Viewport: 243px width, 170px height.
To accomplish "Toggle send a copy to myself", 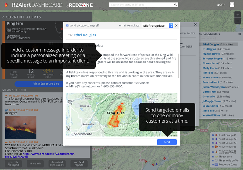I will coord(68,26).
